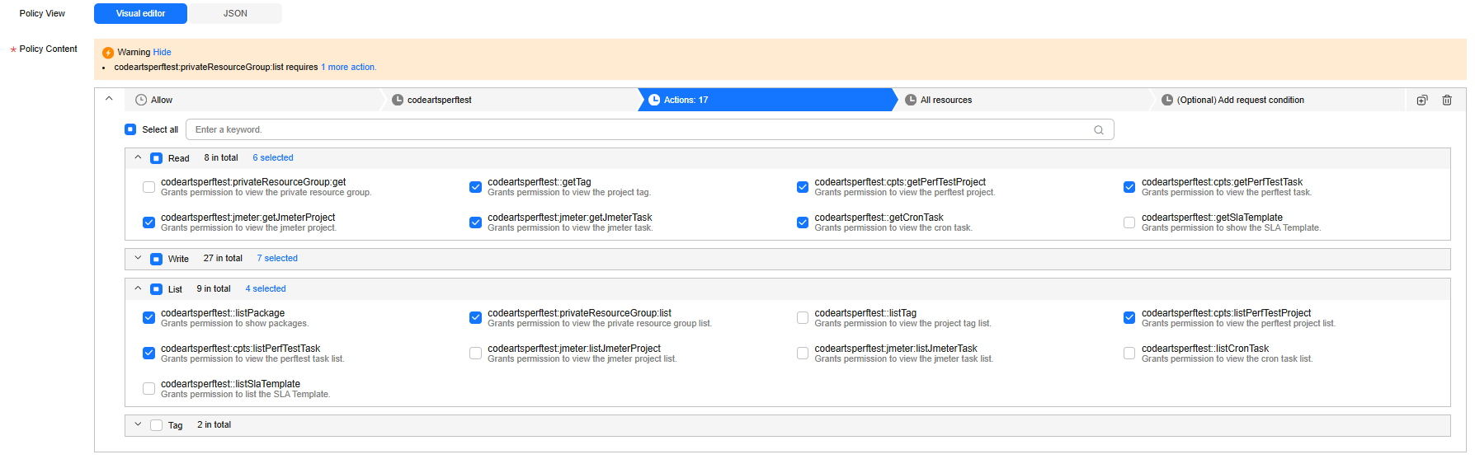Click the Policy View label
This screenshot has width=1475, height=459.
(x=42, y=13)
